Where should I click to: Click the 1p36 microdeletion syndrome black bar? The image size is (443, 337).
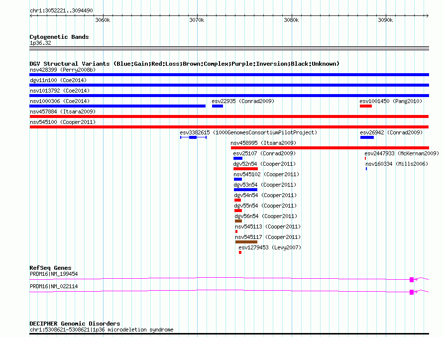coord(229,334)
